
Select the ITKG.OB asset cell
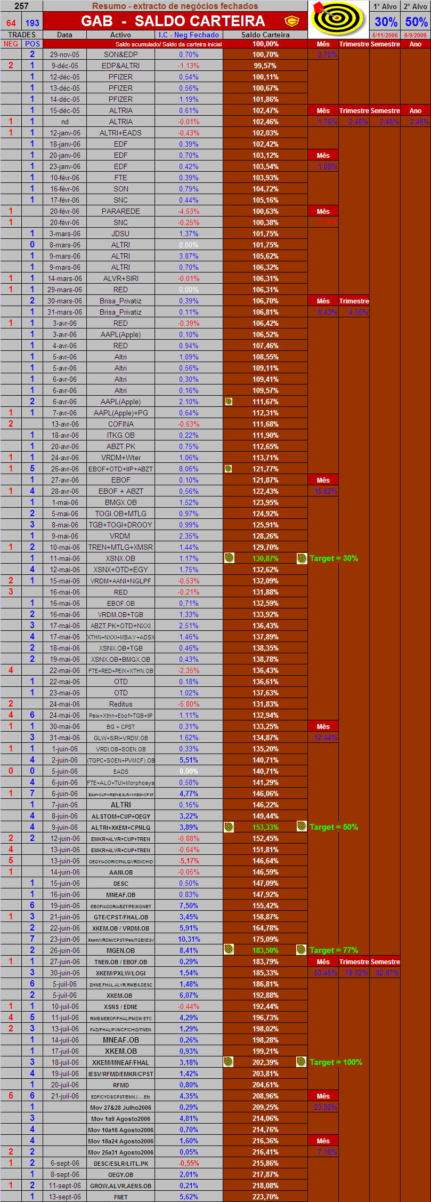click(x=120, y=435)
